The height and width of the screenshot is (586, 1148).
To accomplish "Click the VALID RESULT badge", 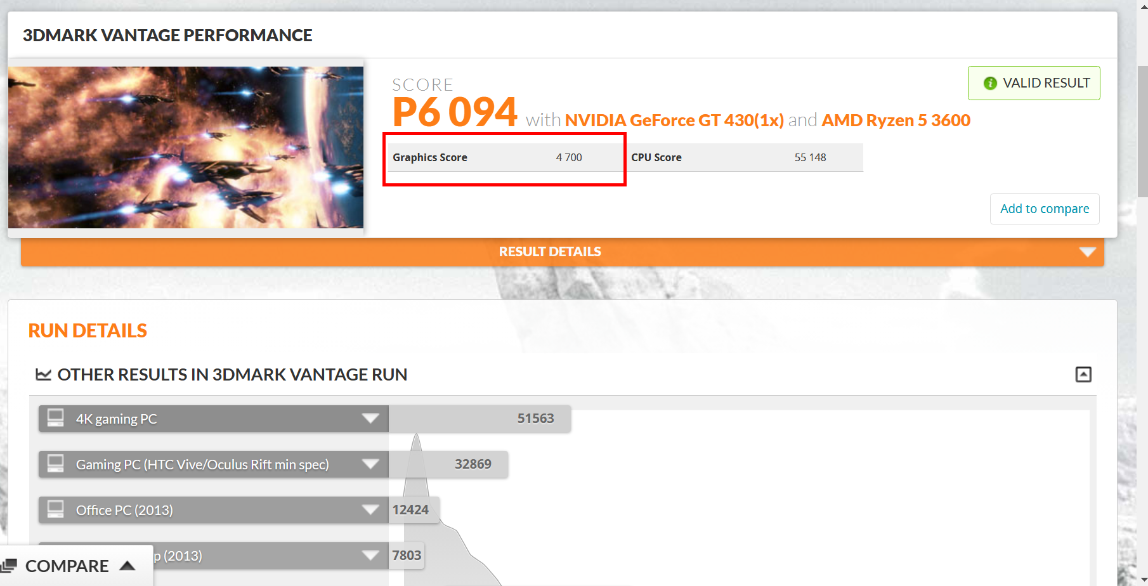I will point(1034,83).
